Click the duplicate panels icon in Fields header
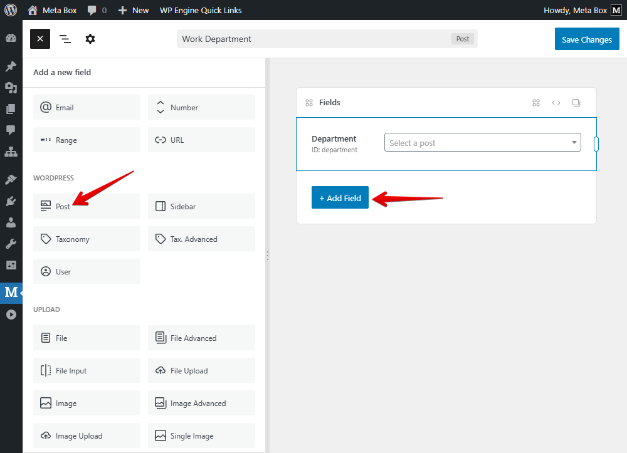The width and height of the screenshot is (627, 453). click(576, 103)
